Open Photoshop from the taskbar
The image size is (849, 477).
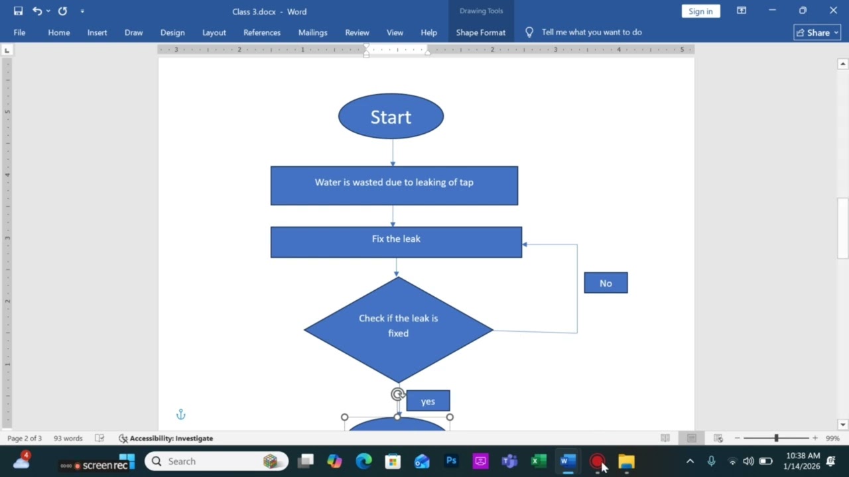pos(451,461)
